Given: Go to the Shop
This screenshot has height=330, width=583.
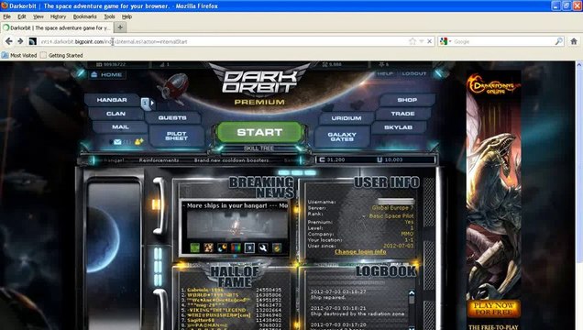Looking at the screenshot, I should click(x=407, y=100).
